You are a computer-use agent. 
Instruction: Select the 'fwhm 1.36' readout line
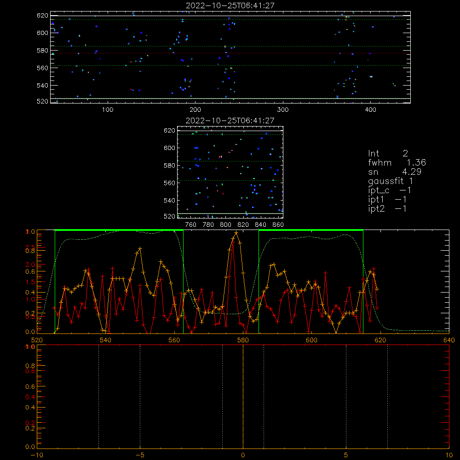point(397,162)
